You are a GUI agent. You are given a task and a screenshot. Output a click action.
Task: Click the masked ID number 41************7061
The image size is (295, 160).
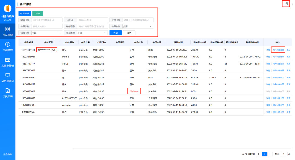tap(46, 50)
